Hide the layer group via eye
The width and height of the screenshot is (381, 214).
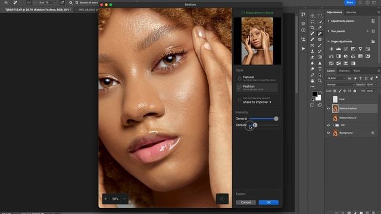click(329, 125)
